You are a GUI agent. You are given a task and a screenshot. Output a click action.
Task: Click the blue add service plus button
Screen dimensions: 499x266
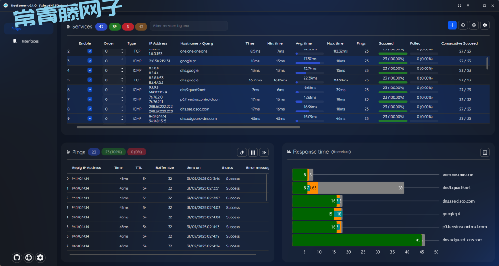452,25
